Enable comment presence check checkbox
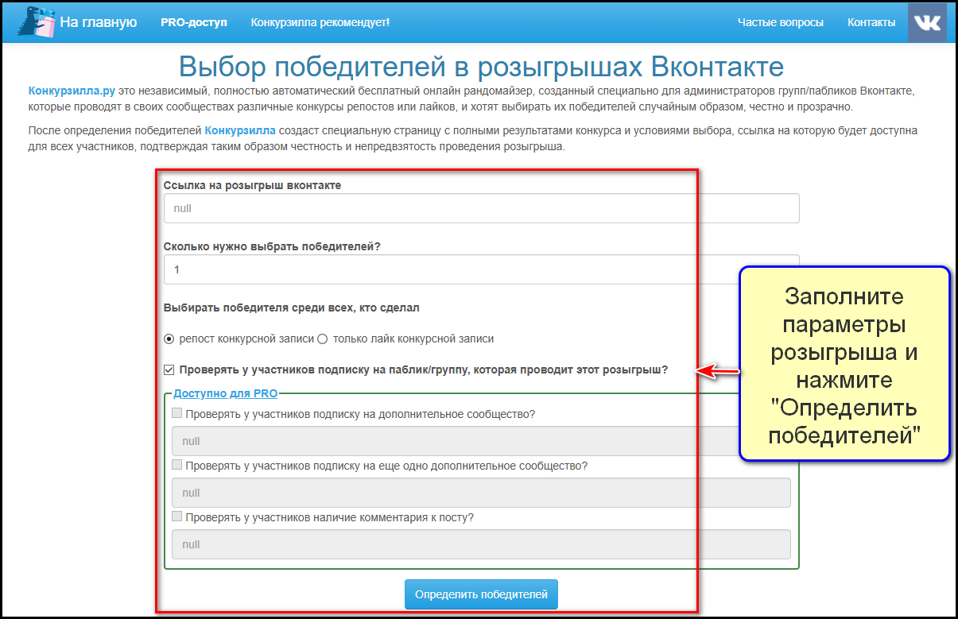The height and width of the screenshot is (619, 958). (177, 517)
